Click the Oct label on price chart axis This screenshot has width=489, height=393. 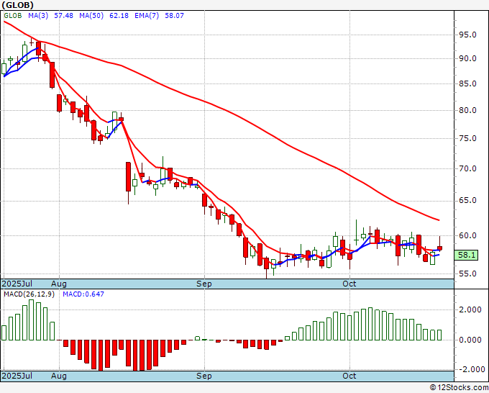(349, 284)
